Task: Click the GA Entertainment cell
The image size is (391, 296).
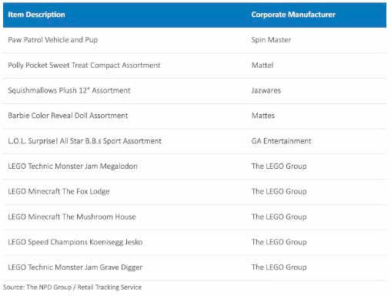Action: 281,141
